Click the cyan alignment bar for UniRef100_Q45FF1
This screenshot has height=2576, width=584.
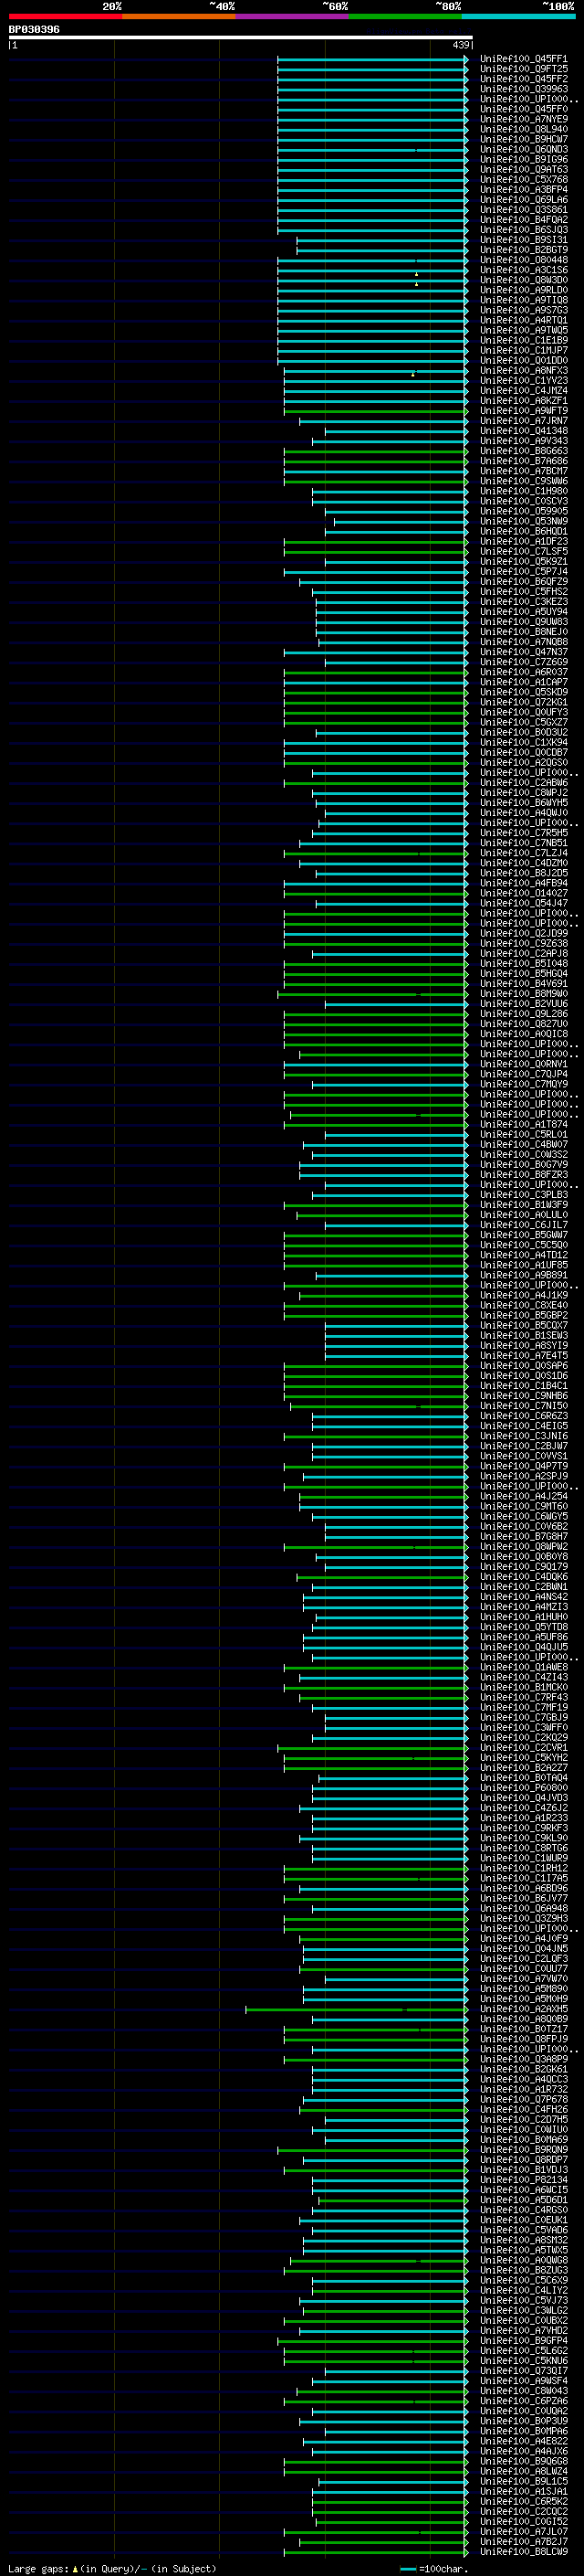[372, 59]
